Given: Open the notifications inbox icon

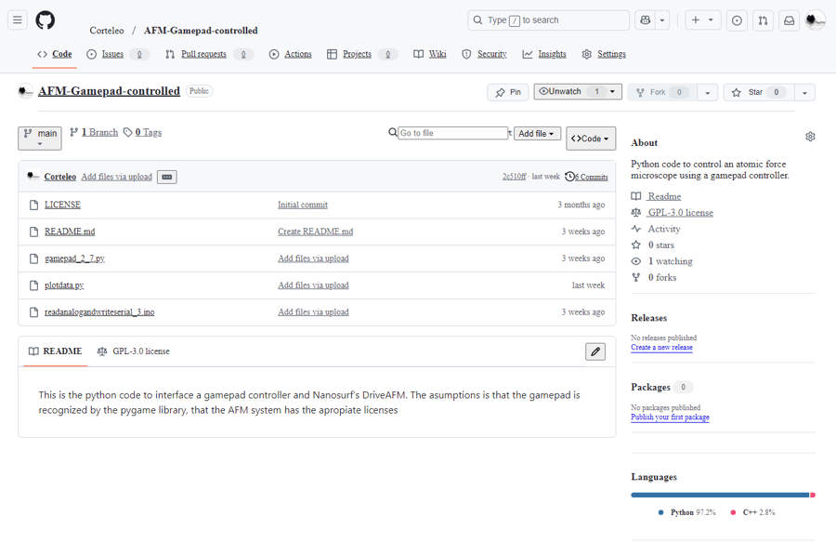Looking at the screenshot, I should (x=789, y=20).
